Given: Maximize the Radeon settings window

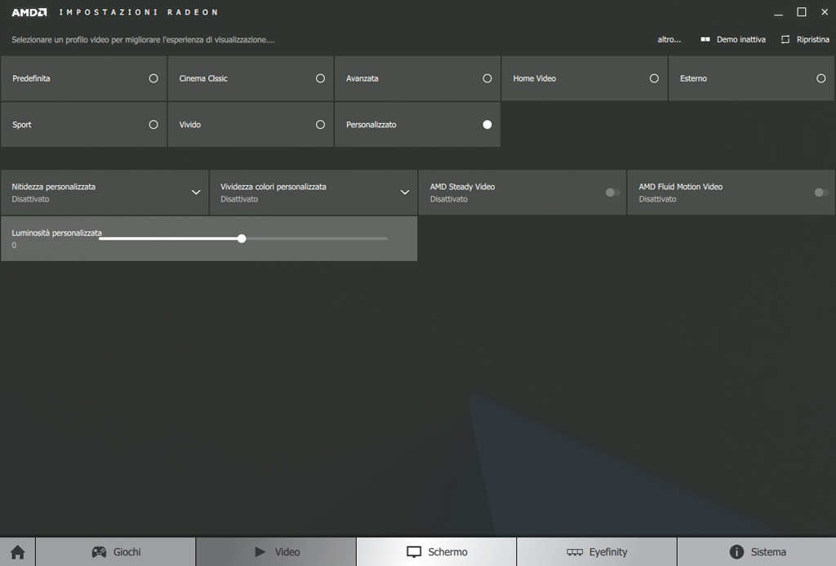Looking at the screenshot, I should pyautogui.click(x=802, y=12).
